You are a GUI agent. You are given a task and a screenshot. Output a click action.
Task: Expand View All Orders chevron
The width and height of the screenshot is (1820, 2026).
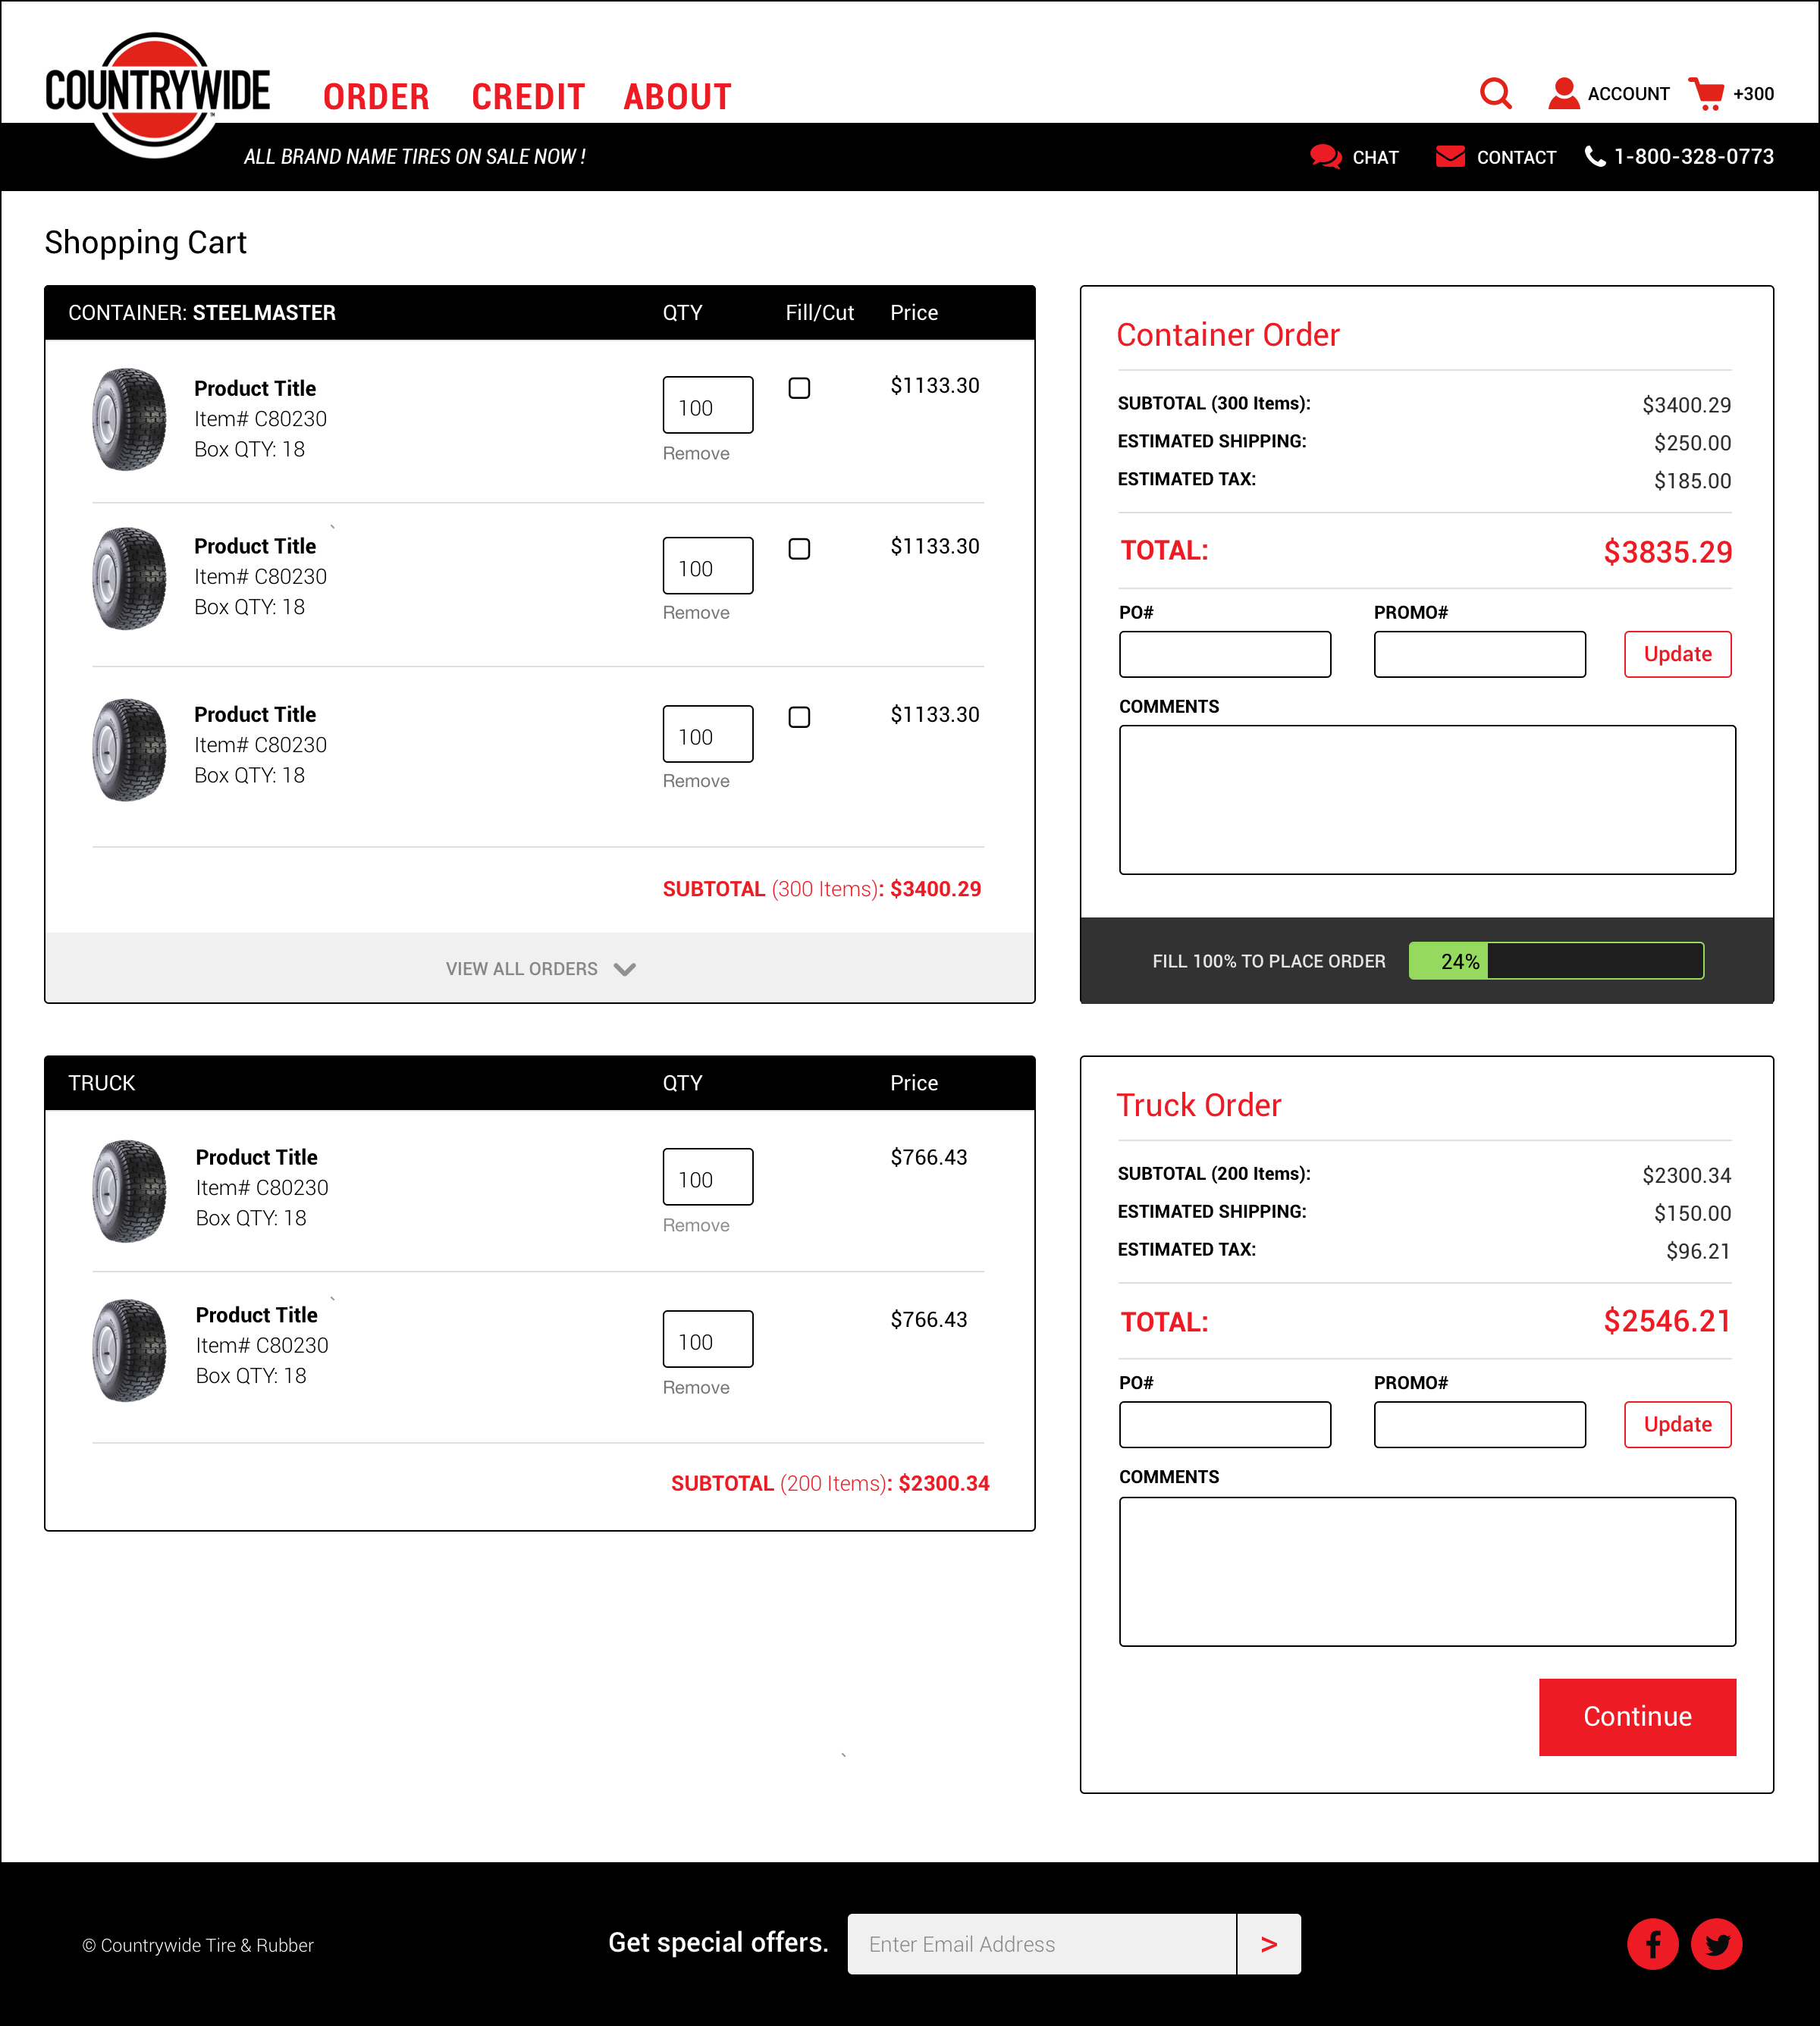(625, 969)
